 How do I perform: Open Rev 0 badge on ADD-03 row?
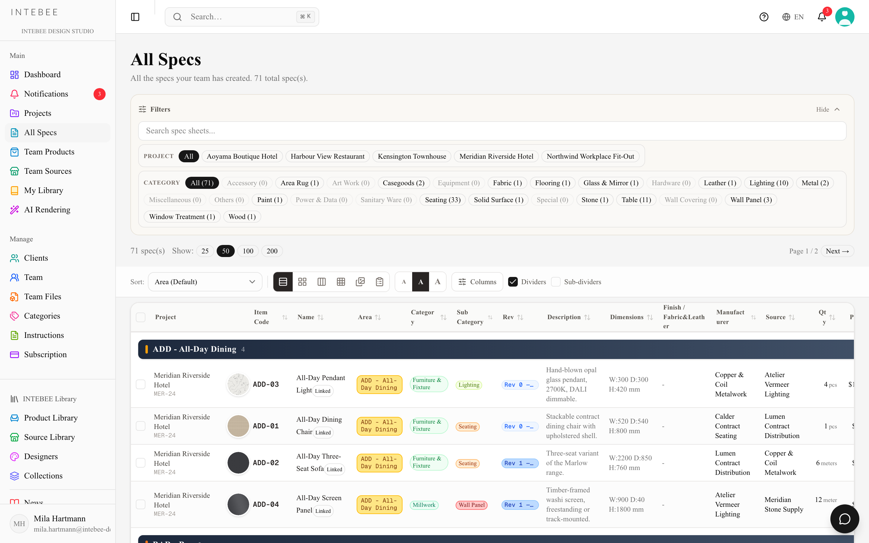coord(520,385)
